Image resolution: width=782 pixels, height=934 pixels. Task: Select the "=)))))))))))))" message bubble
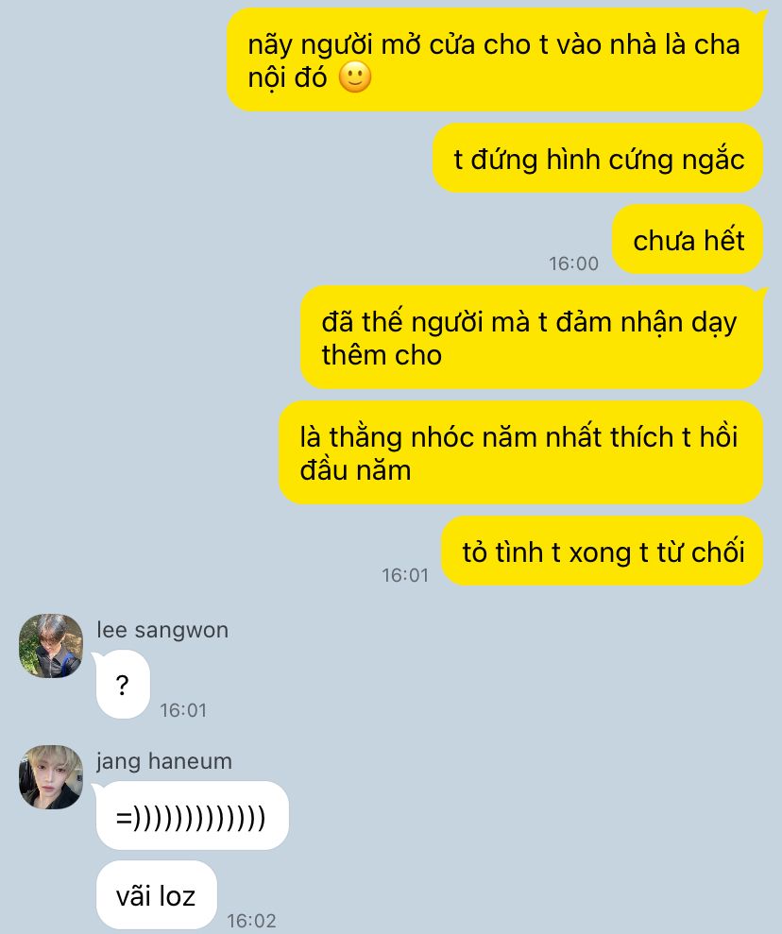[x=192, y=815]
